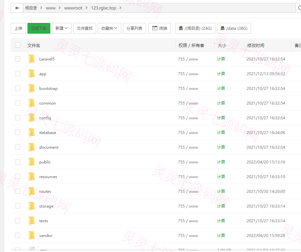Screen dimensions: 301x252
Task: Check the box for public row
Action: 18,162
